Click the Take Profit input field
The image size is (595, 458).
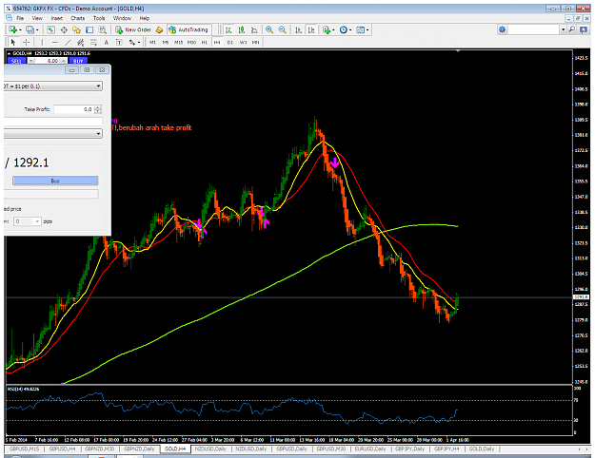(73, 109)
